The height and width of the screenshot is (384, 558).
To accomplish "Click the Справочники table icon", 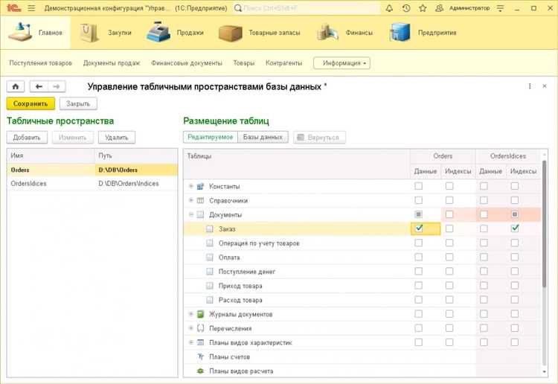I will tap(200, 201).
